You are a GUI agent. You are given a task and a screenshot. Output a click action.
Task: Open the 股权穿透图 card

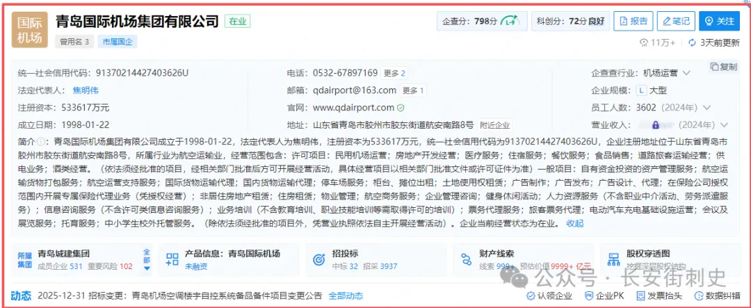coord(670,259)
